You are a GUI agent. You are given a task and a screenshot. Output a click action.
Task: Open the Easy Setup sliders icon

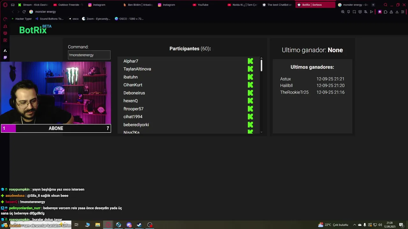pos(403,12)
